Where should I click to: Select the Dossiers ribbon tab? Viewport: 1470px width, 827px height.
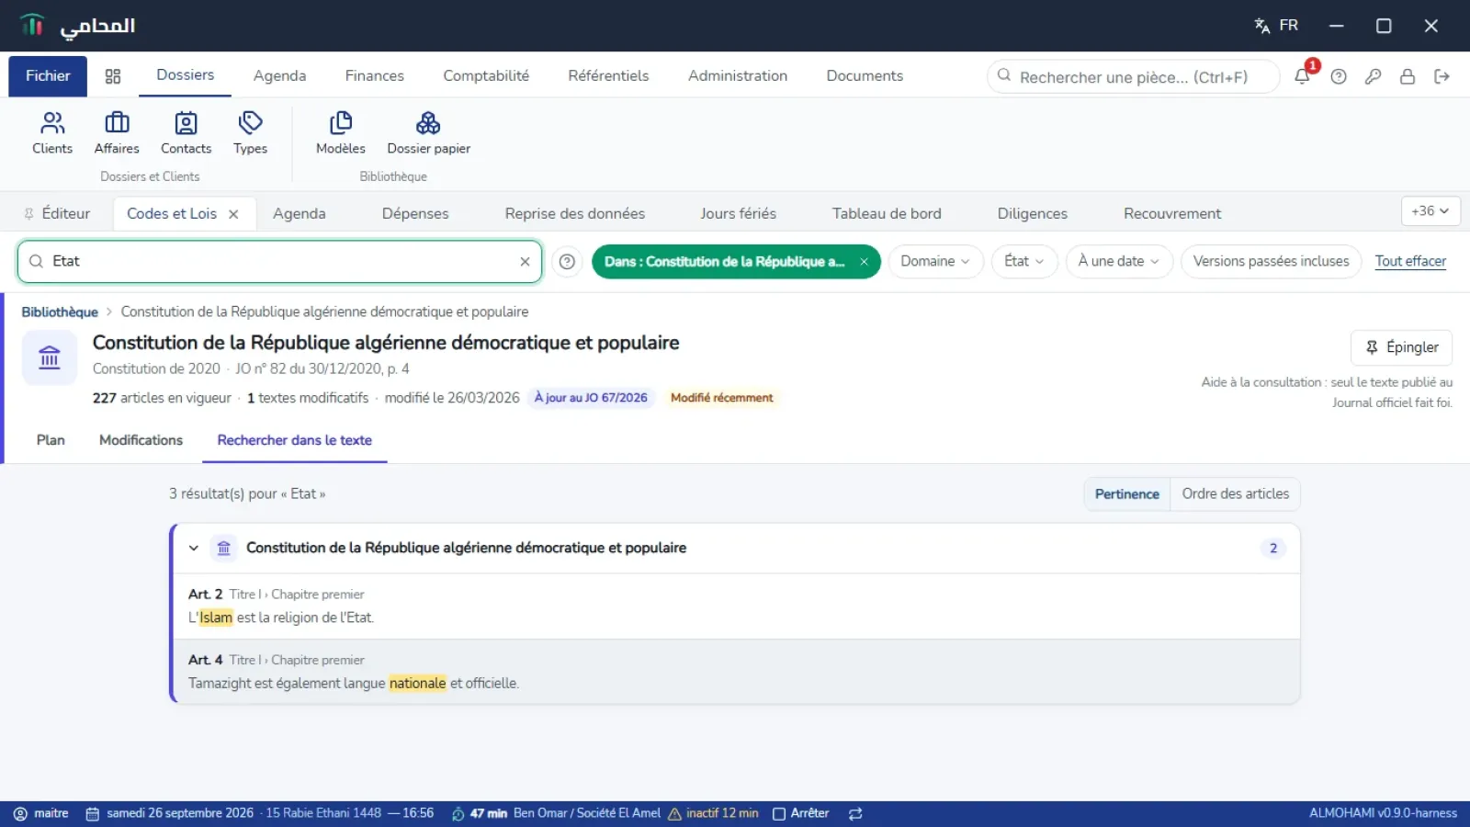click(x=185, y=75)
